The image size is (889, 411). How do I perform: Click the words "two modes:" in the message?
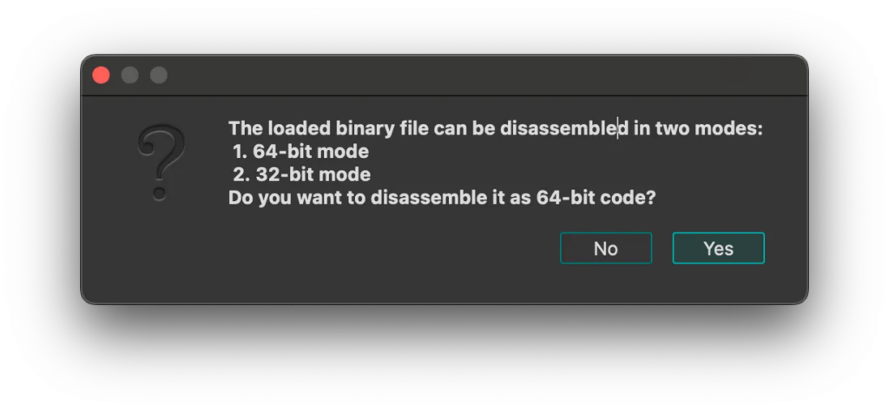pyautogui.click(x=709, y=128)
